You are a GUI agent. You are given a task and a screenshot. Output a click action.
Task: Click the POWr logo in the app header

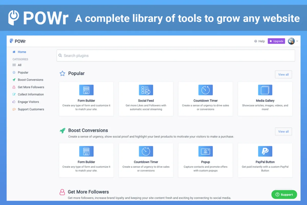pyautogui.click(x=18, y=41)
